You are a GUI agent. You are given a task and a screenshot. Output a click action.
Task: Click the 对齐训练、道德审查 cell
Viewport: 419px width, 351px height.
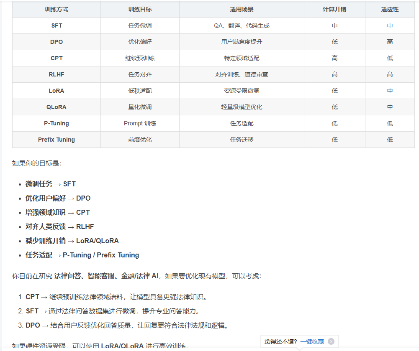coord(242,74)
